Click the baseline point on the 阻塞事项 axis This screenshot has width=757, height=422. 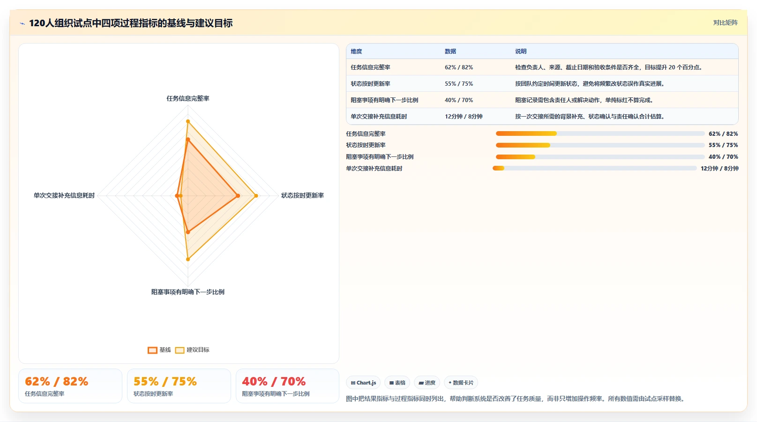[188, 232]
